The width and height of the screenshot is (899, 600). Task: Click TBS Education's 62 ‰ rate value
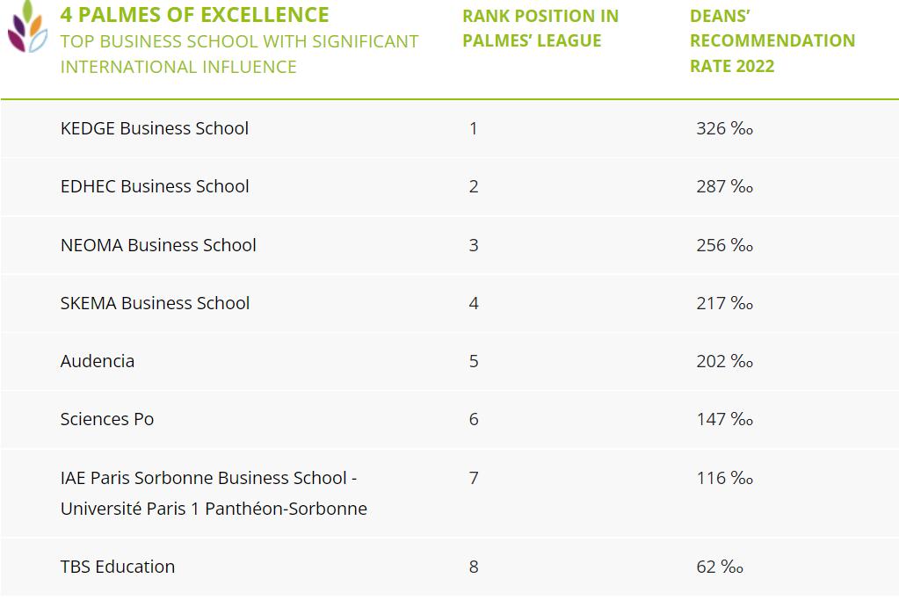click(x=720, y=567)
